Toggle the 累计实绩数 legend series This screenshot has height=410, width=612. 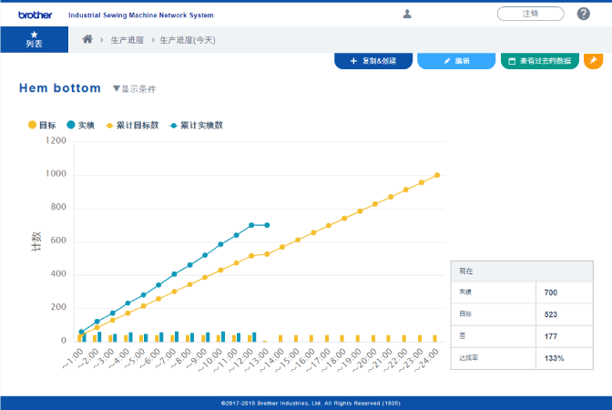click(x=196, y=125)
